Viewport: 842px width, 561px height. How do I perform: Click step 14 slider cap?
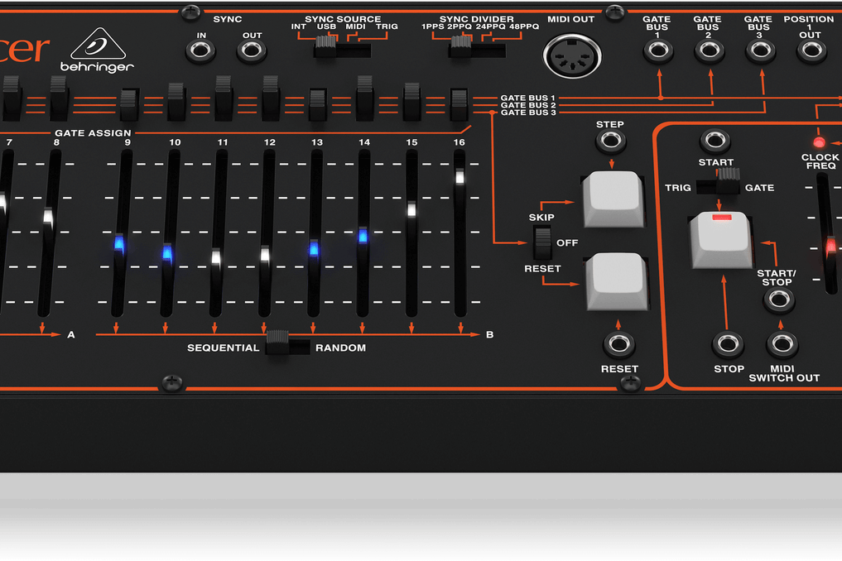tap(363, 235)
